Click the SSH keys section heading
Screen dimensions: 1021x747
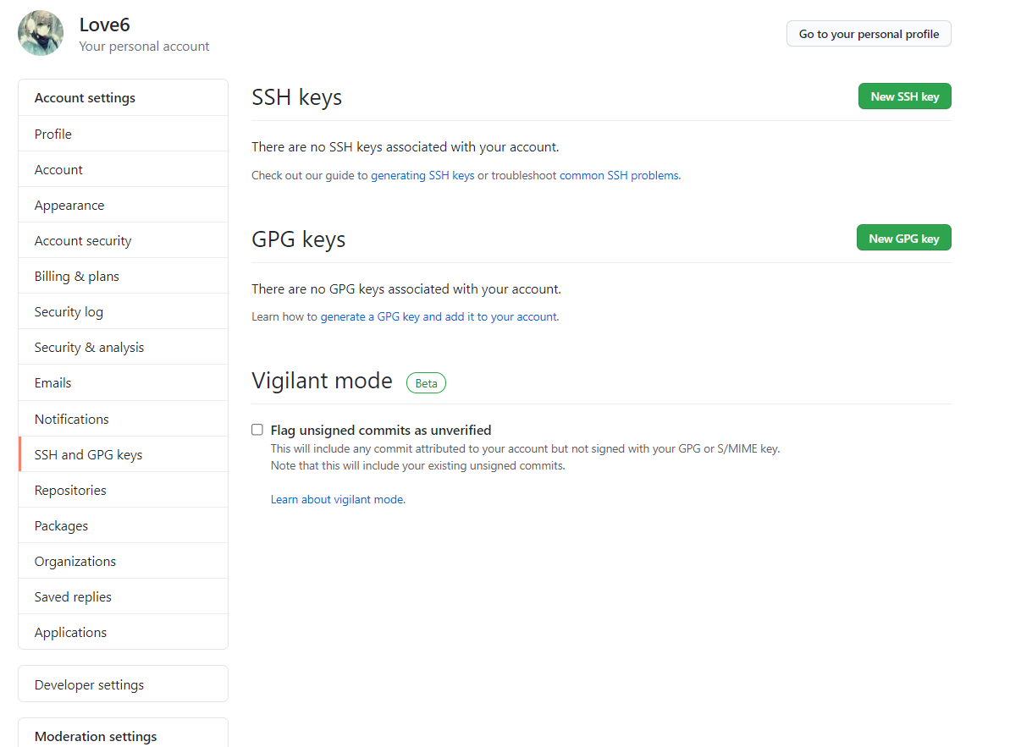click(x=297, y=97)
